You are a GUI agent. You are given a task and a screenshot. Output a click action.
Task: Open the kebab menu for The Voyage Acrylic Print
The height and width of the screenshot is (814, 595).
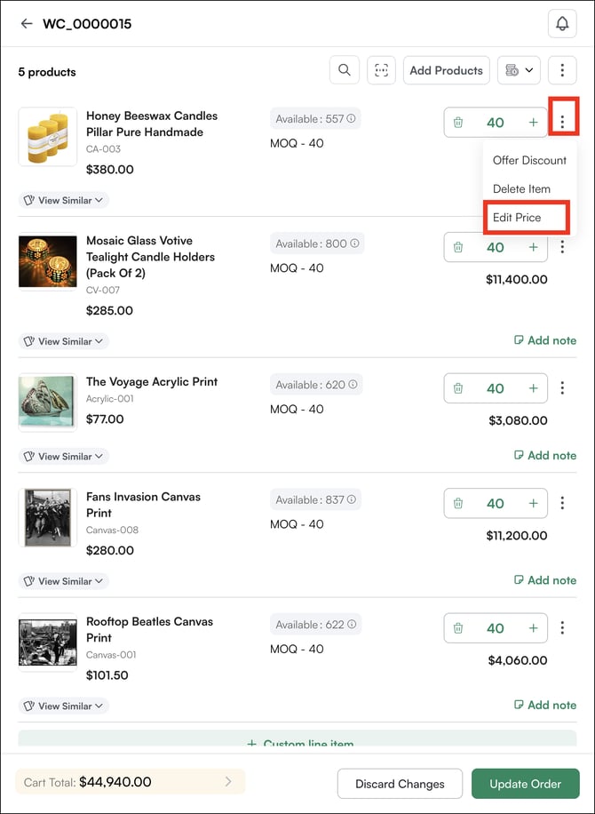tap(563, 387)
